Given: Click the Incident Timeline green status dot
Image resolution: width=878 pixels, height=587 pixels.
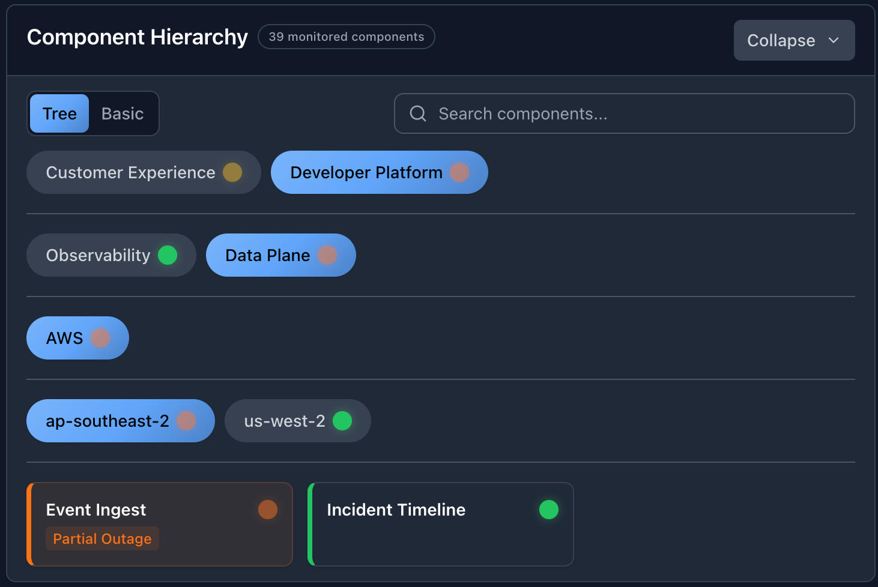Looking at the screenshot, I should point(548,510).
